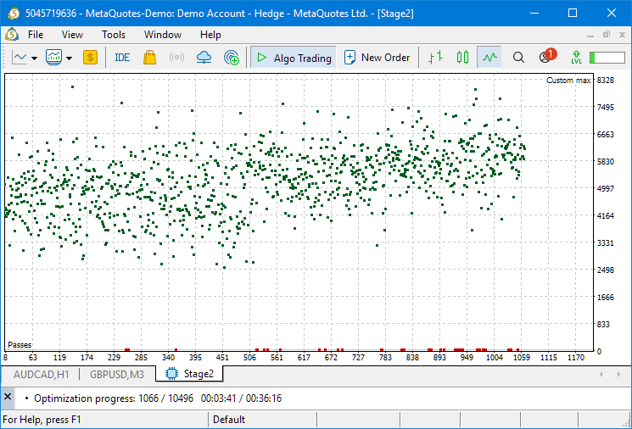632x429 pixels.
Task: Open the Tools menu
Action: coord(114,35)
